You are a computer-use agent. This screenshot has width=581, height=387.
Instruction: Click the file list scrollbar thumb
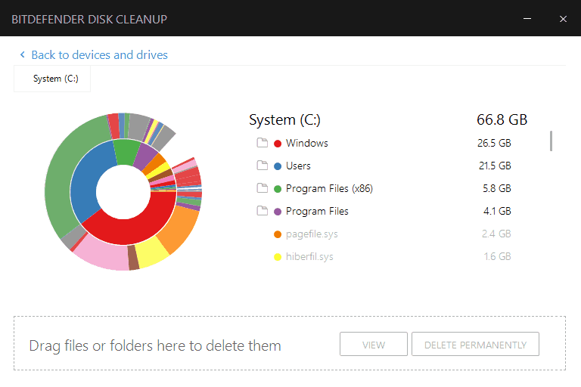[551, 141]
